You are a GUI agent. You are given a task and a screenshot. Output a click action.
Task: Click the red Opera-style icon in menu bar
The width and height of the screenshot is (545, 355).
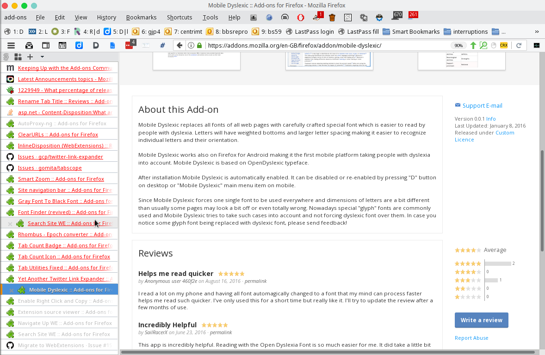pyautogui.click(x=301, y=18)
